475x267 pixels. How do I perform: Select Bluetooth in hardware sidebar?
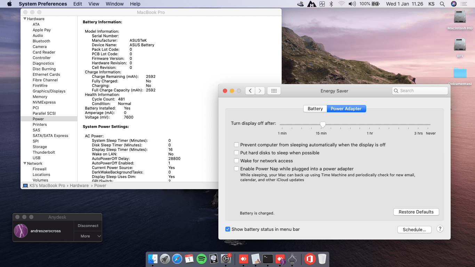41,41
